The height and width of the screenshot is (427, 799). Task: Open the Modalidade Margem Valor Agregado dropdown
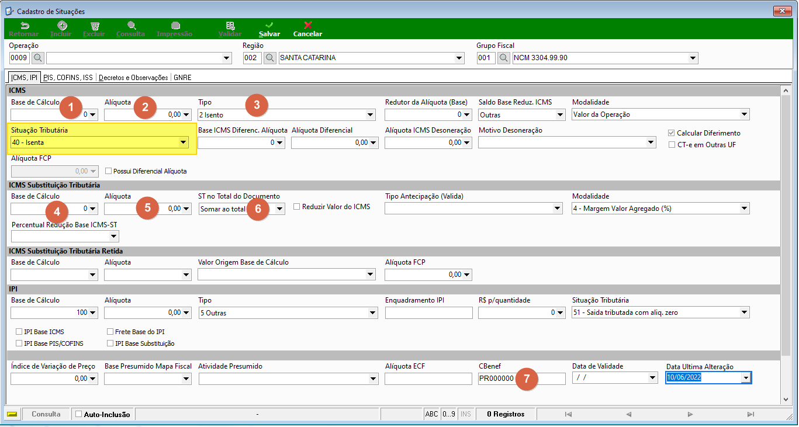(x=745, y=209)
